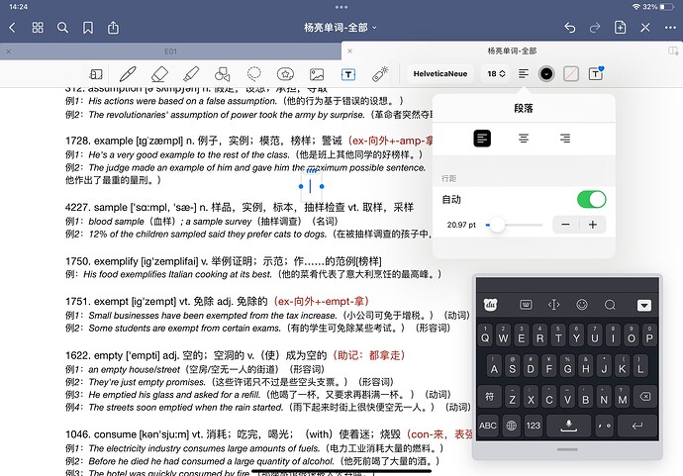Screen dimensions: 683x476
Task: Open the text background fill color swatch
Action: [571, 74]
